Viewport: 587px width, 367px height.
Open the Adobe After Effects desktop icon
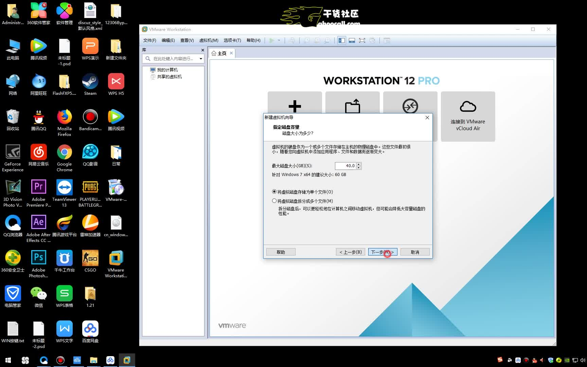[39, 229]
